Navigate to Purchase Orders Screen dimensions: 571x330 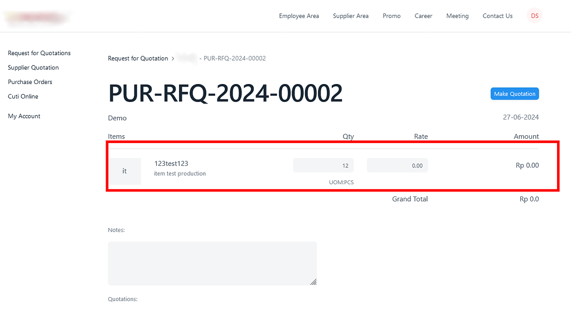point(30,82)
